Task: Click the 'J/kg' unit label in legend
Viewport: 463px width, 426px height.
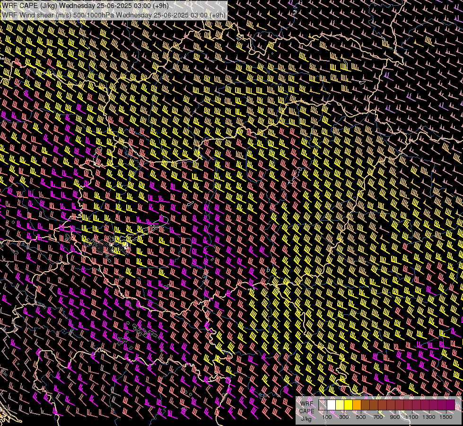Action: [x=306, y=419]
